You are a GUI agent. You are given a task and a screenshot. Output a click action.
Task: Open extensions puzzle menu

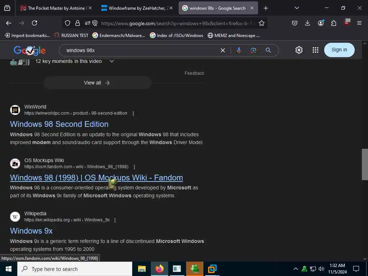click(333, 23)
